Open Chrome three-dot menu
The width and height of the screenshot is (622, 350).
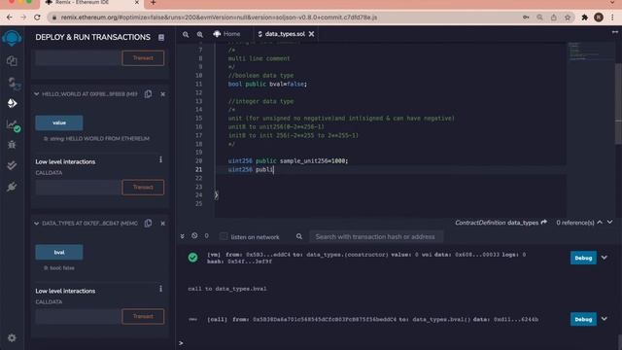pos(613,17)
